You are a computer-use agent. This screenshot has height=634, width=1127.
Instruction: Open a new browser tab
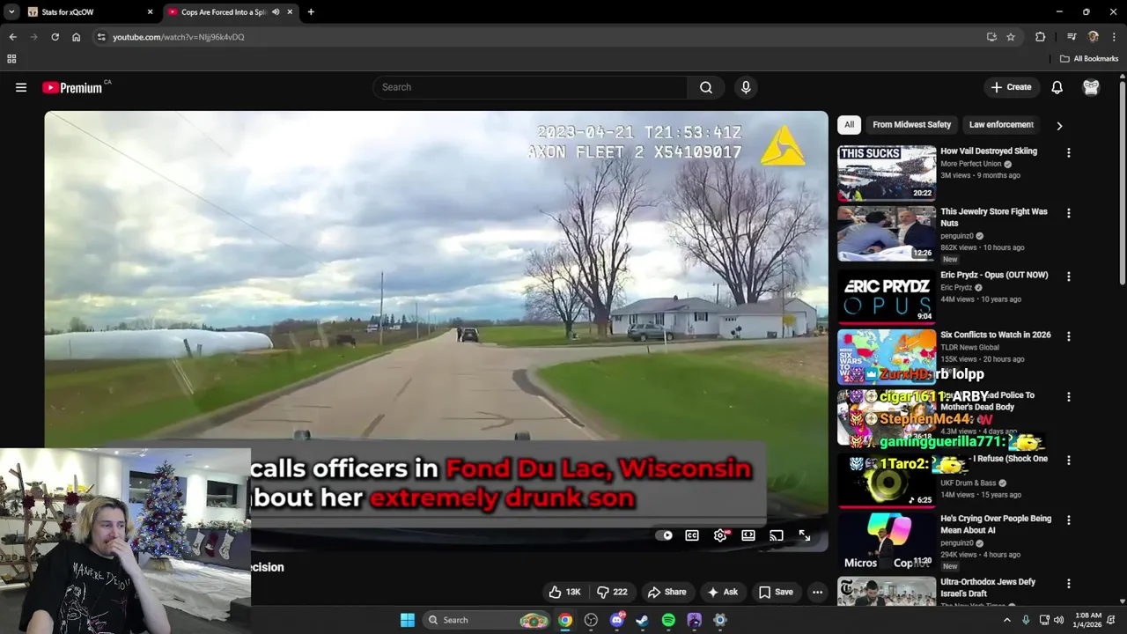(x=311, y=12)
